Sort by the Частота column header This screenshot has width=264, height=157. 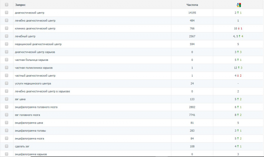click(192, 5)
